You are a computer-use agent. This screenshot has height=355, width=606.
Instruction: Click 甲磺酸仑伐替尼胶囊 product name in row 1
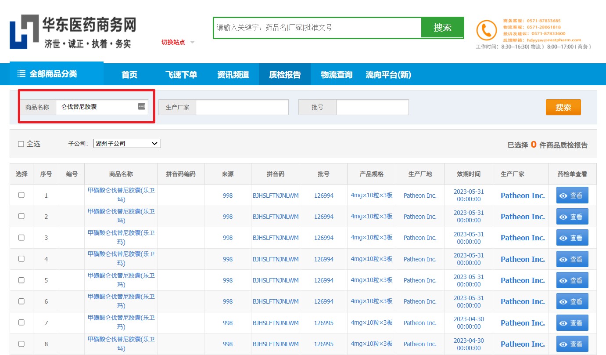pyautogui.click(x=121, y=195)
